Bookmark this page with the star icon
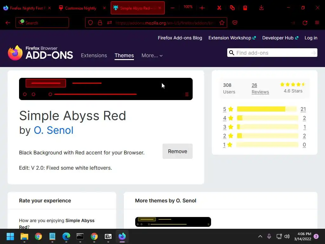 point(222,23)
